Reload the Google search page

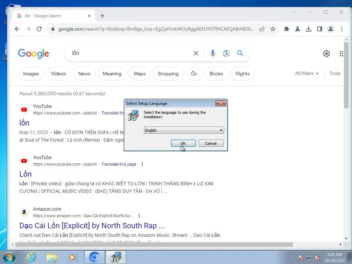pyautogui.click(x=39, y=29)
